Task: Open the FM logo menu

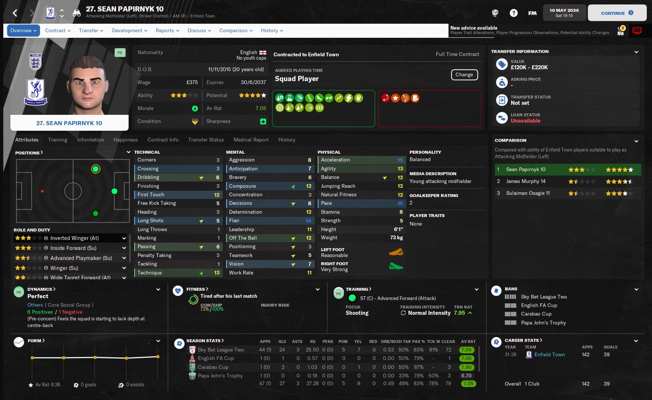Action: point(532,13)
